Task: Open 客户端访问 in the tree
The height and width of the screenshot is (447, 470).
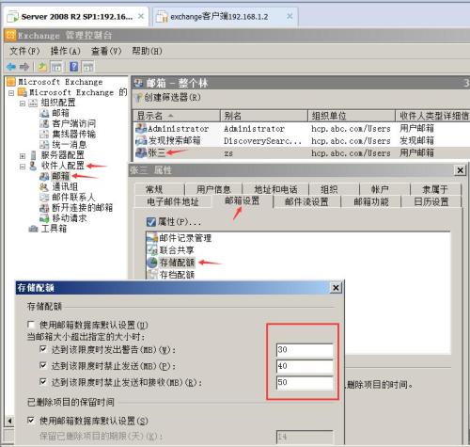Action: coord(73,123)
